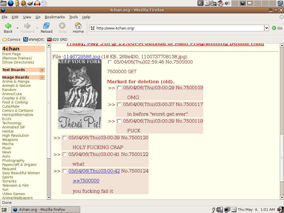
Task: Tick checkbox for post No.7500119
Action: 119,121
